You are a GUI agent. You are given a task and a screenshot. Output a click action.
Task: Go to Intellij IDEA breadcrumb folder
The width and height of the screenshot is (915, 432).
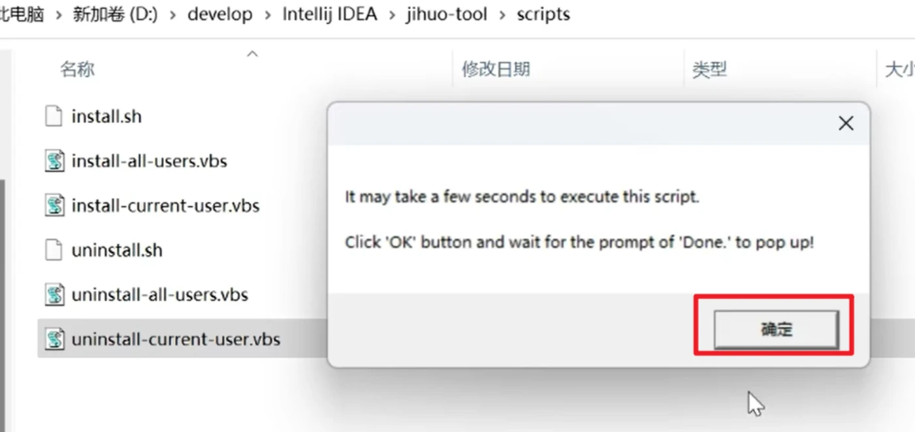tap(330, 14)
